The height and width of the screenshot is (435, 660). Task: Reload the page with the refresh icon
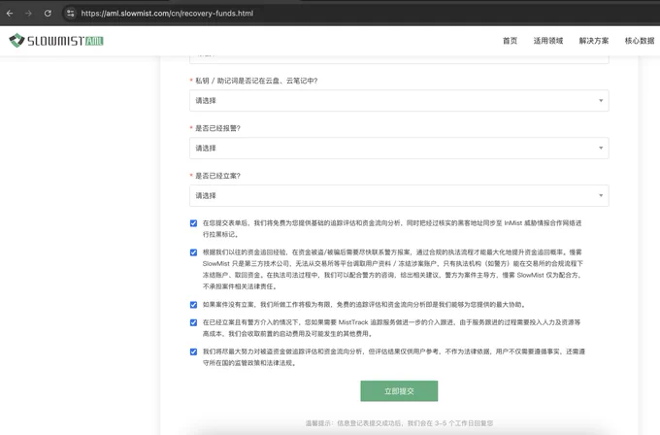click(48, 14)
